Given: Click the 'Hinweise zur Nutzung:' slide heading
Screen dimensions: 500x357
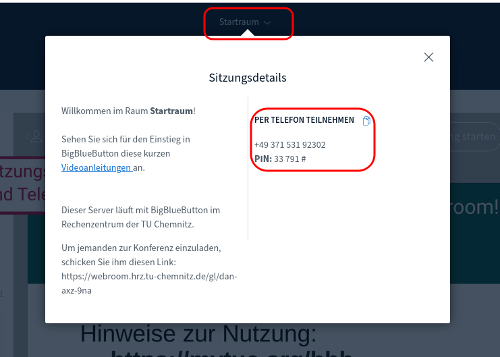Looking at the screenshot, I should [198, 333].
